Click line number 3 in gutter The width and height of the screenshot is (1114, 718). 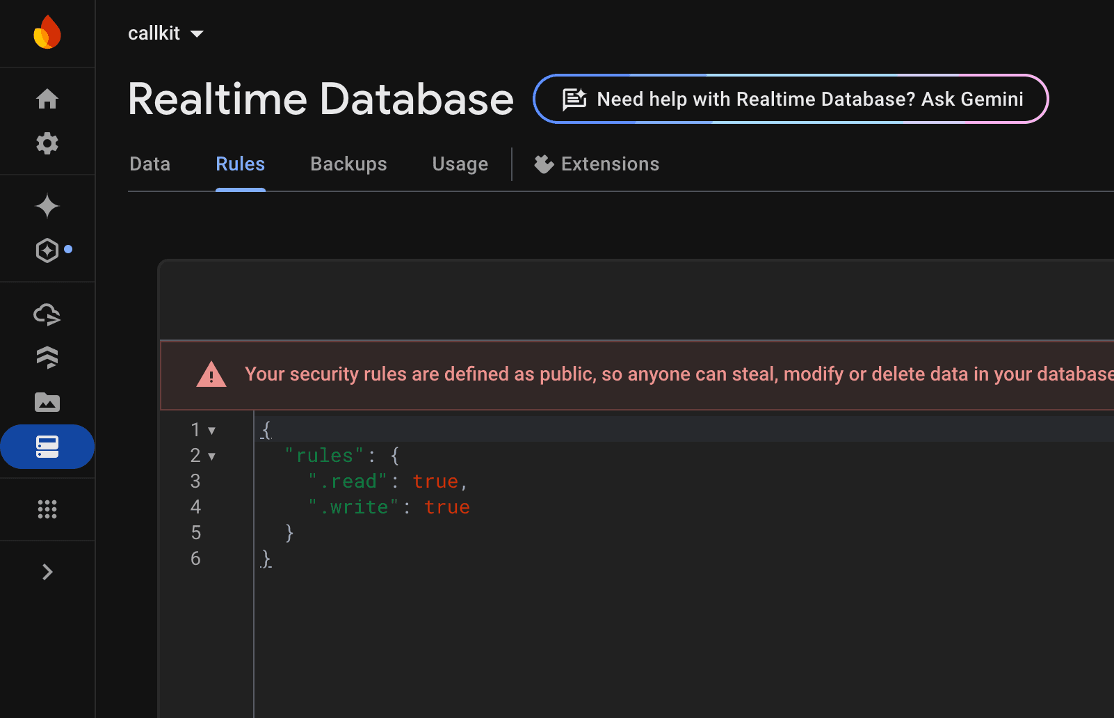195,481
